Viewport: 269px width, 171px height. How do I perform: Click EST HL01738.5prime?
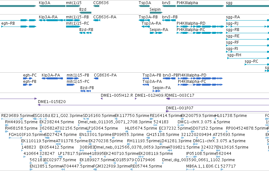coord(217,119)
